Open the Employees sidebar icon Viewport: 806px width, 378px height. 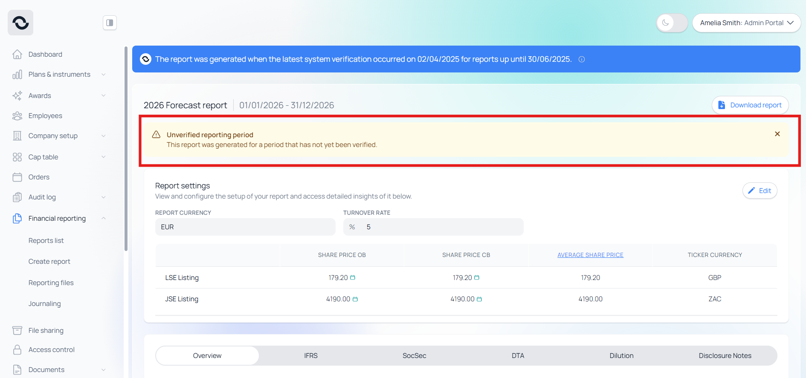click(17, 116)
